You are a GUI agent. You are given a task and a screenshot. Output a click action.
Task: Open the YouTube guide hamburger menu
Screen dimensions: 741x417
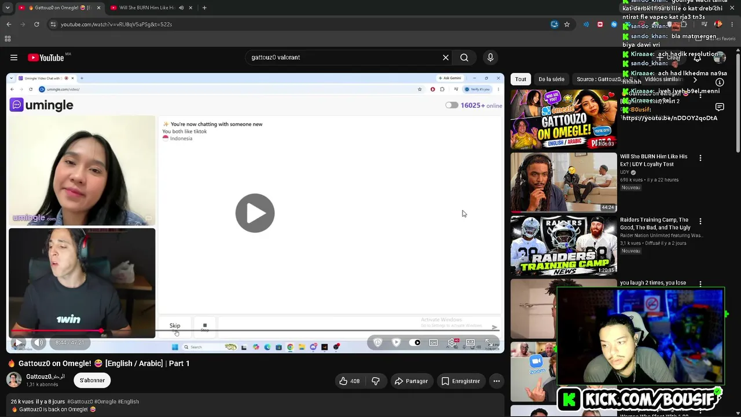coord(14,57)
